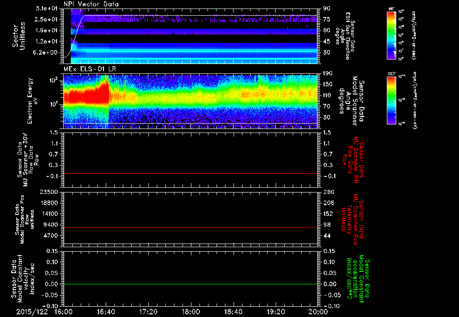The height and width of the screenshot is (317, 459).
Task: Click the 75 degree sun elevation tick
Action: tap(327, 19)
